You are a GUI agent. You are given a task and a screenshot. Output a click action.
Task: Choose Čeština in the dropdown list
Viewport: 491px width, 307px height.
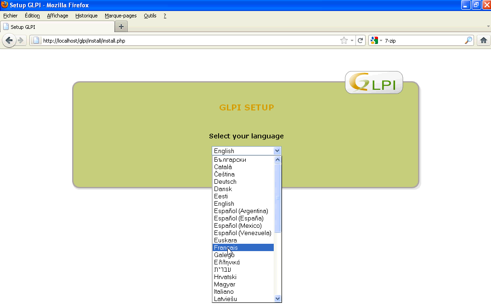[243, 174]
